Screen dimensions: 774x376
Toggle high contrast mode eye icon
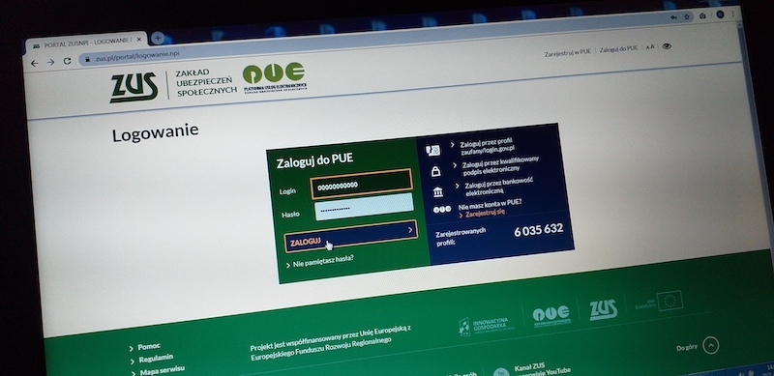tap(667, 45)
